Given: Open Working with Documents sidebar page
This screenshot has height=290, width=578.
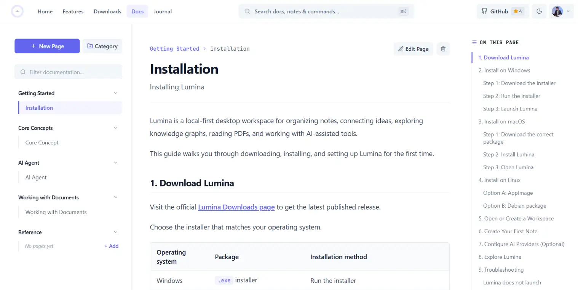Looking at the screenshot, I should [x=56, y=212].
